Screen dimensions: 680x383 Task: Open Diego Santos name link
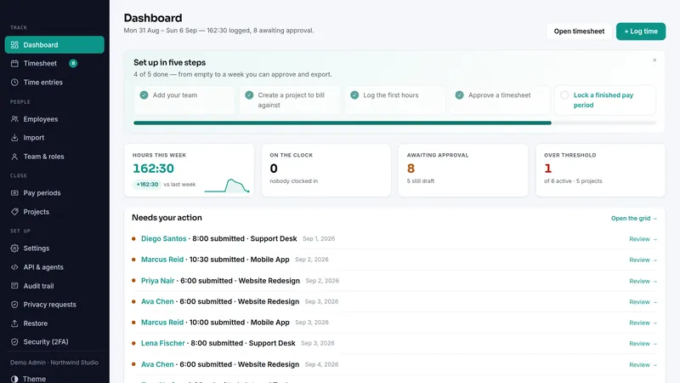coord(163,238)
